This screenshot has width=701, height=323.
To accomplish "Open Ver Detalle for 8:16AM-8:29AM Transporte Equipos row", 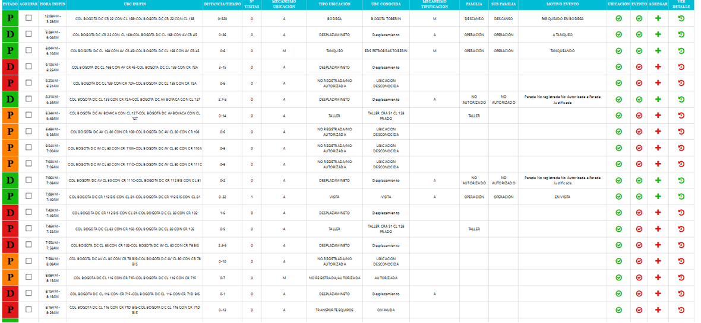I will [x=681, y=309].
